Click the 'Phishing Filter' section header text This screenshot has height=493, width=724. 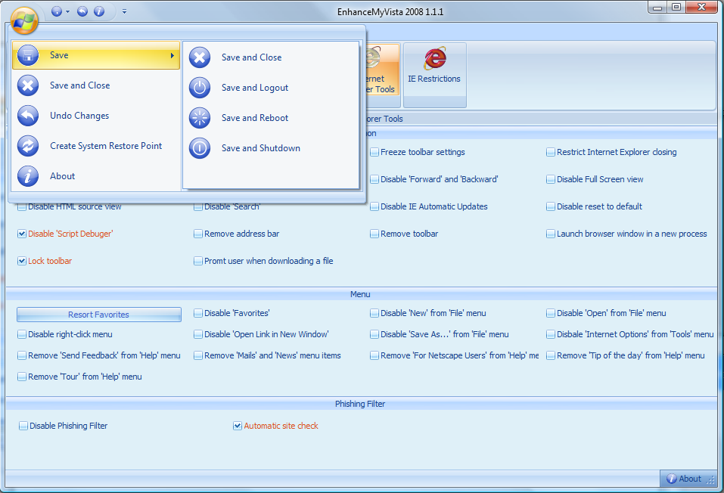(360, 404)
